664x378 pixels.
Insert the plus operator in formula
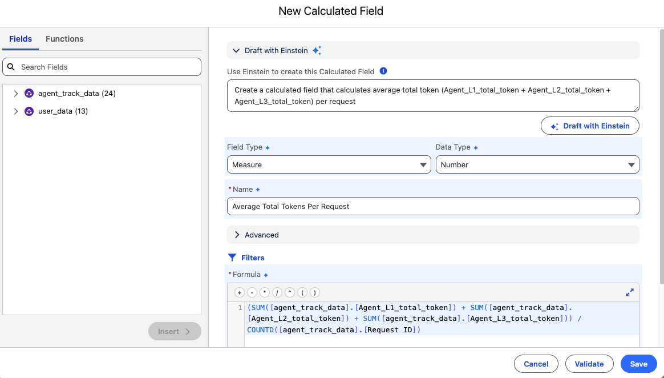click(x=239, y=292)
